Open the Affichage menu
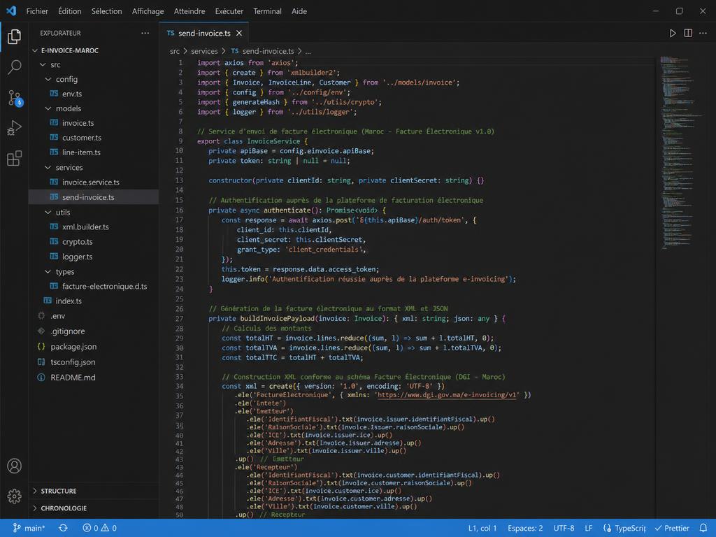 (x=148, y=11)
